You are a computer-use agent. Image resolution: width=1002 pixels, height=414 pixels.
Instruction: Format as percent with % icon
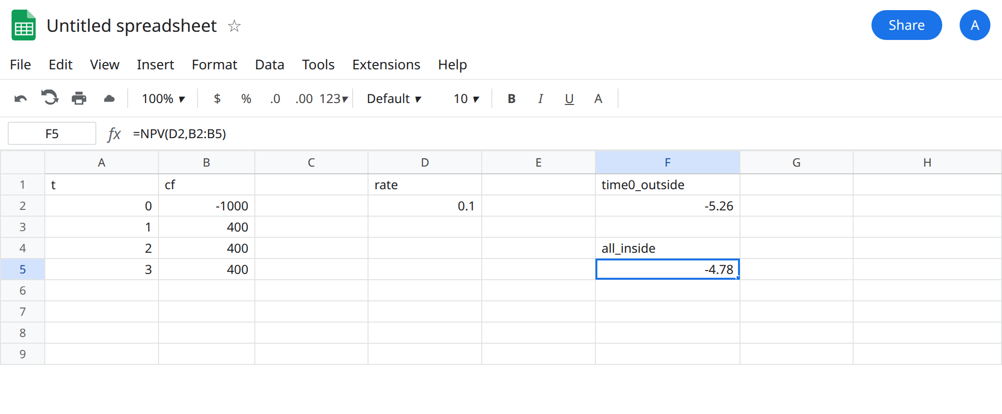pyautogui.click(x=246, y=99)
